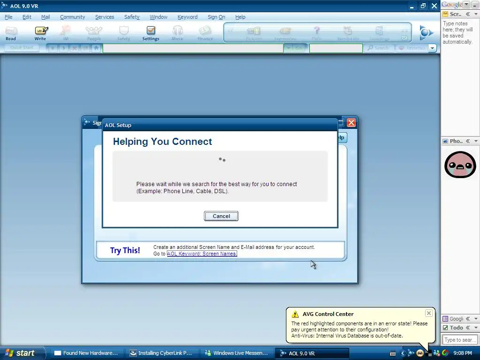The width and height of the screenshot is (480, 360).
Task: Click the yellow M tray icon
Action: tap(420, 353)
